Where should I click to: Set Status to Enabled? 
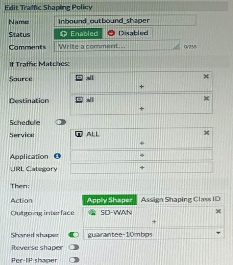pos(80,33)
